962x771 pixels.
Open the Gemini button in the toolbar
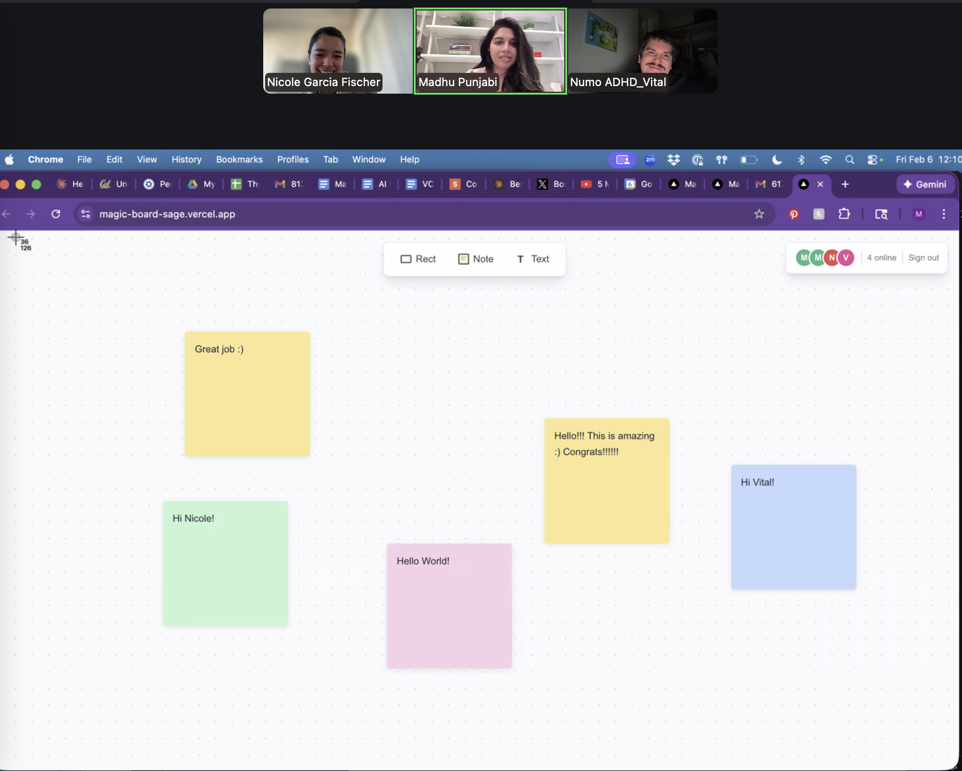pos(925,184)
